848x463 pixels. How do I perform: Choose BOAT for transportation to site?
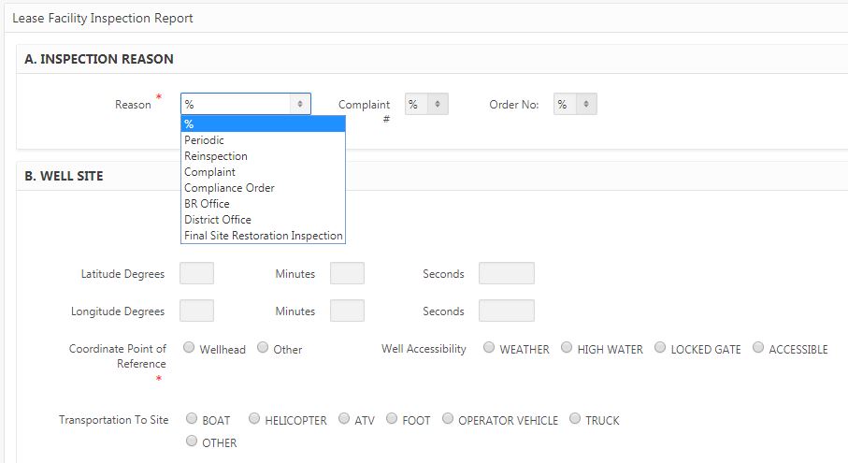[192, 419]
